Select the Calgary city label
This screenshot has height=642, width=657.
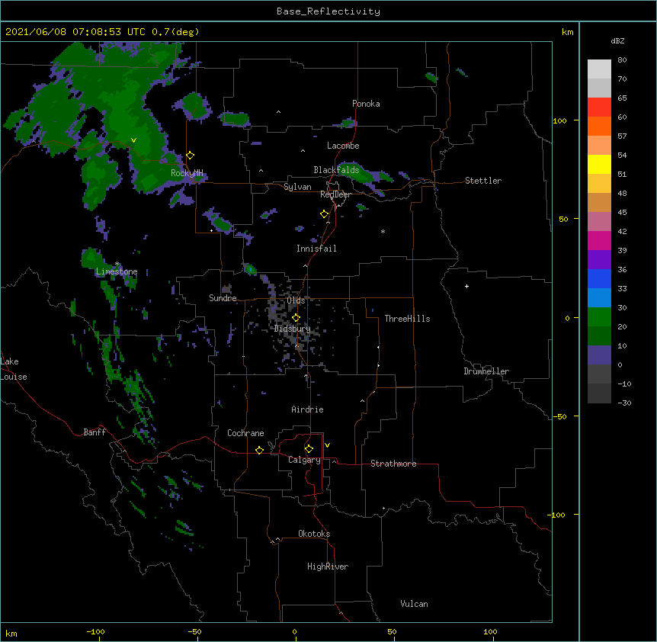[x=304, y=460]
